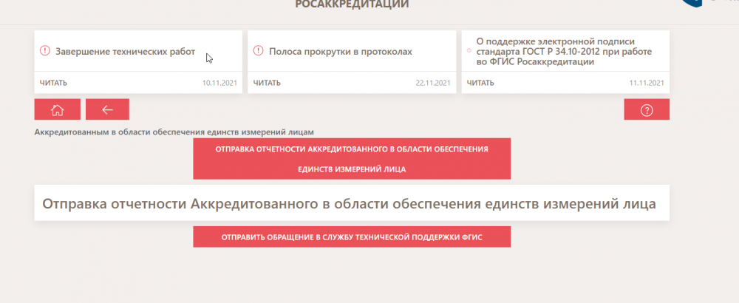
Task: Click the home icon button
Action: coord(57,109)
